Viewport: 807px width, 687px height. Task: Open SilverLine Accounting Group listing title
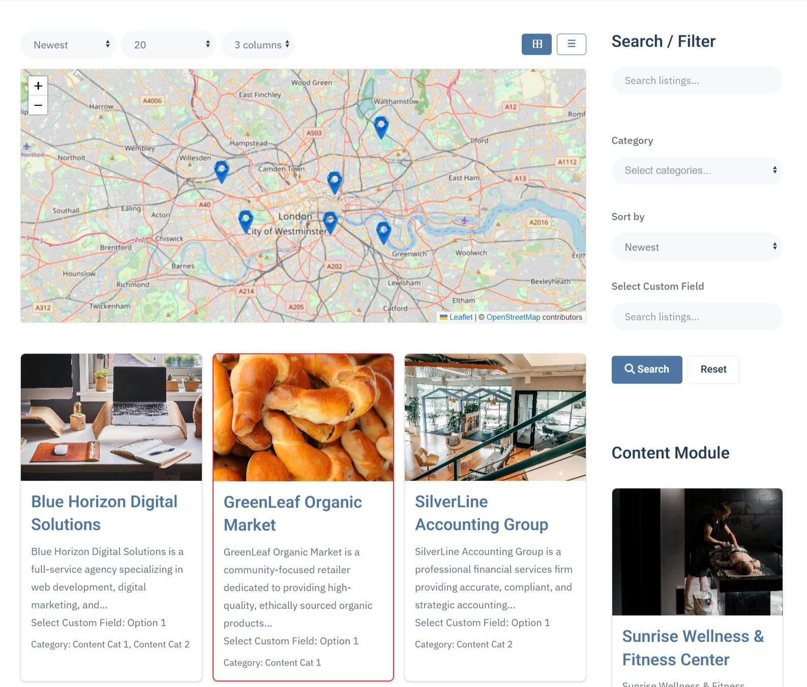pyautogui.click(x=482, y=513)
